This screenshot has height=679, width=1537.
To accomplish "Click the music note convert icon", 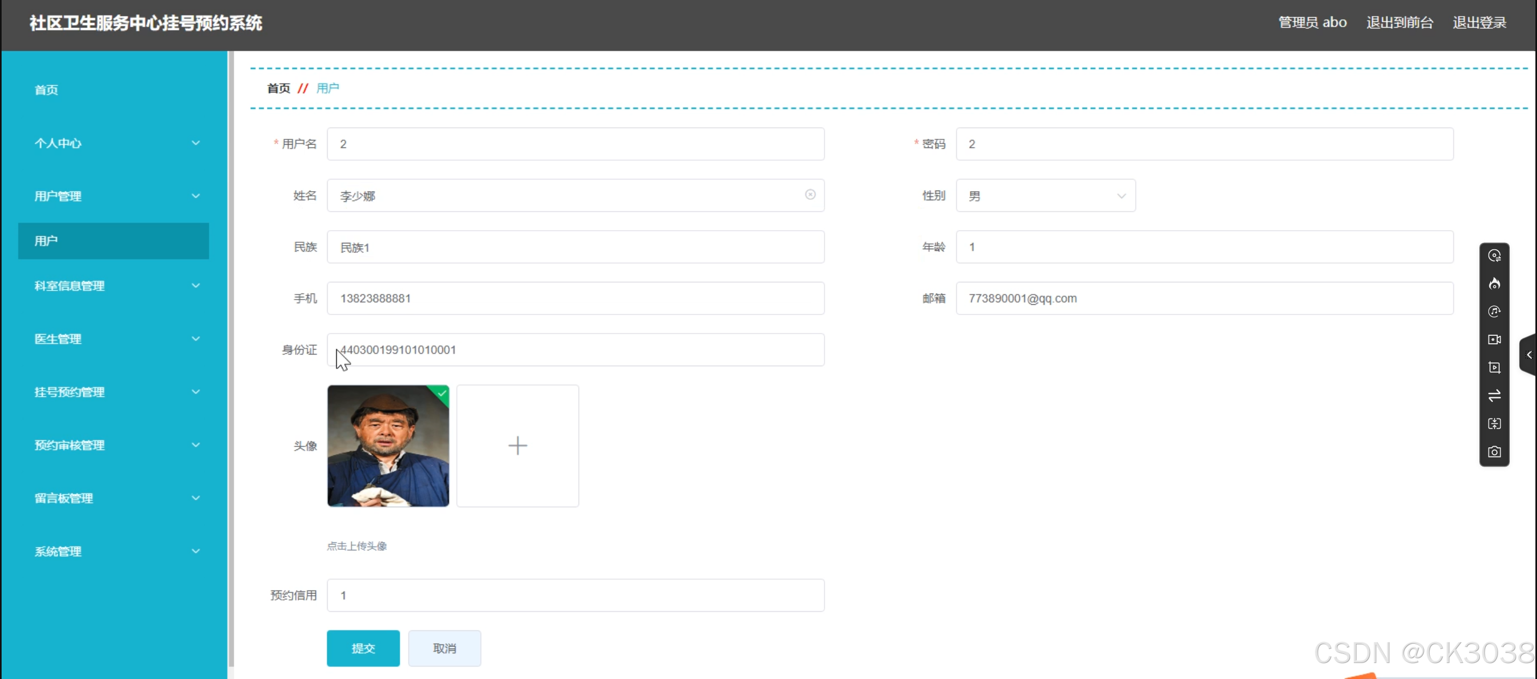I will (1494, 311).
